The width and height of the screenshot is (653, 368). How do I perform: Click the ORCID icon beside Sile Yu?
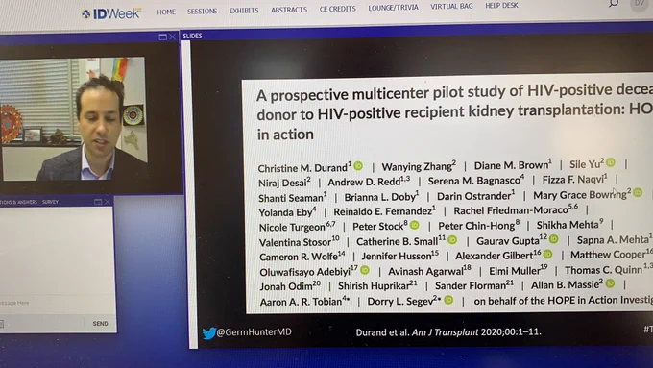tap(611, 162)
